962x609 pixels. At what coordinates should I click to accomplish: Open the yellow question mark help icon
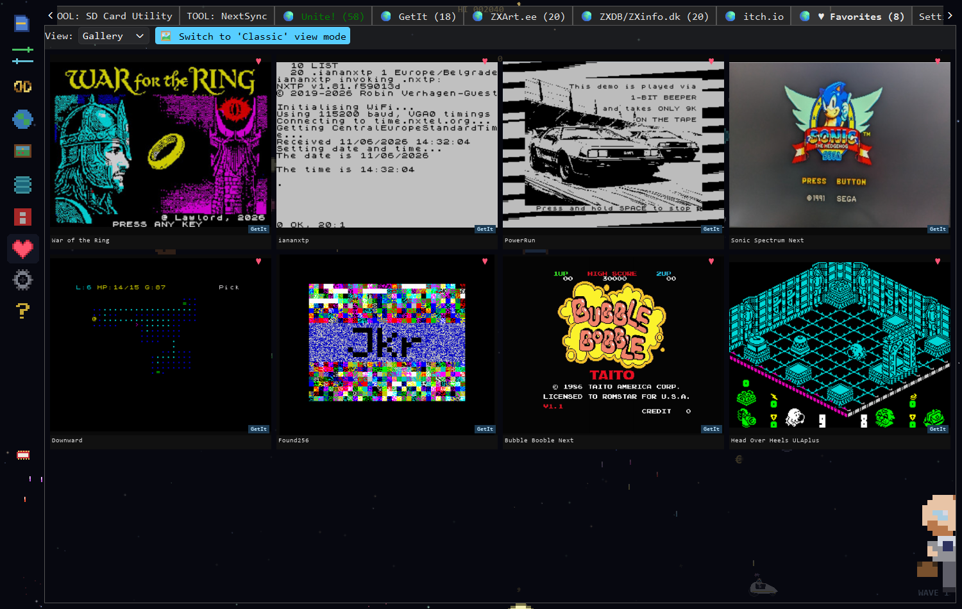coord(22,311)
